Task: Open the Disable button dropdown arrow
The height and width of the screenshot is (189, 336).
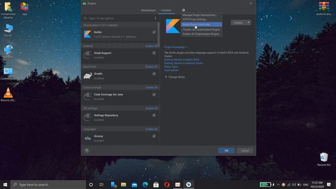Action: (248, 23)
